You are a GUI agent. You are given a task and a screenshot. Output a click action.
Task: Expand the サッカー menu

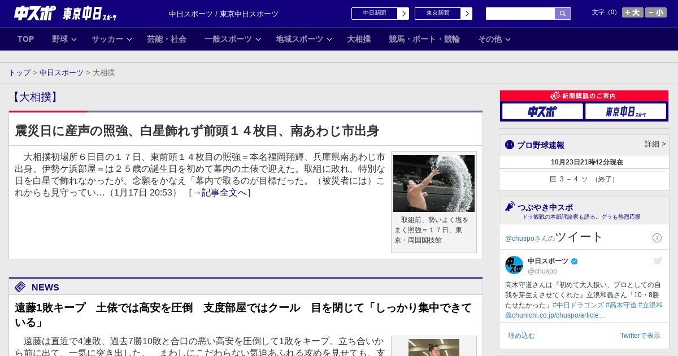point(112,39)
